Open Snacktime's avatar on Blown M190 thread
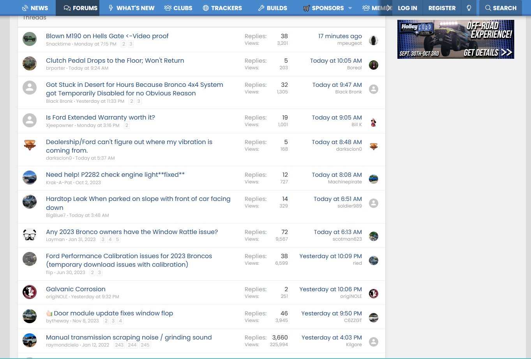Screen dimensions: 531x359 click(30, 39)
